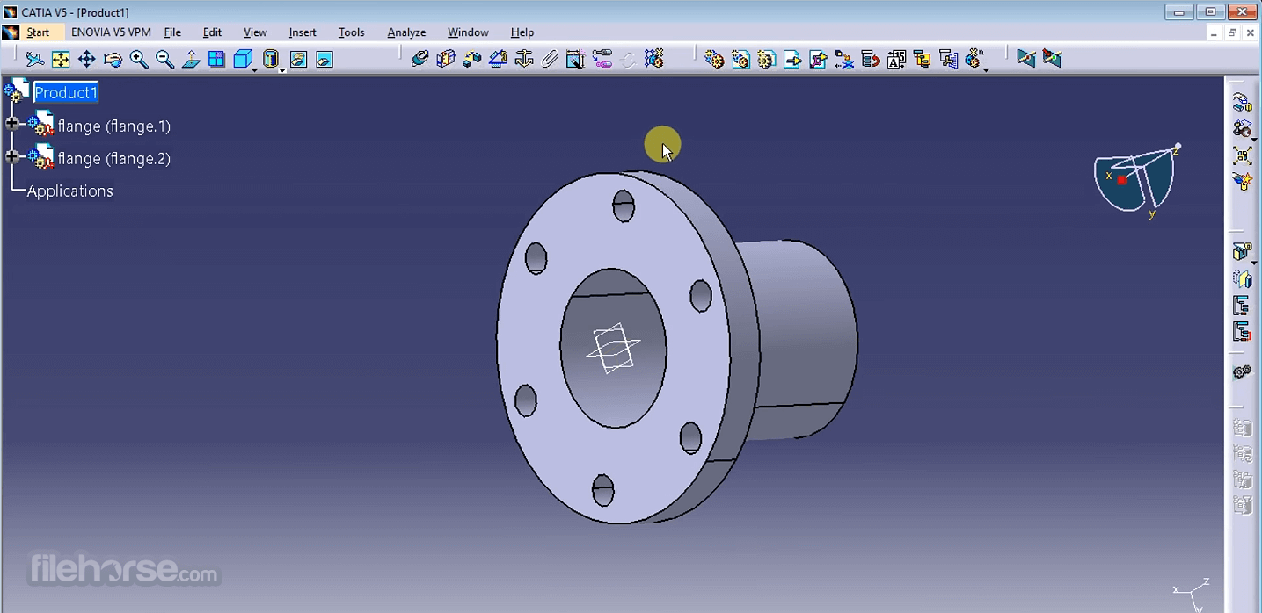Restore the Product1 document window
The width and height of the screenshot is (1262, 613).
coord(1232,33)
